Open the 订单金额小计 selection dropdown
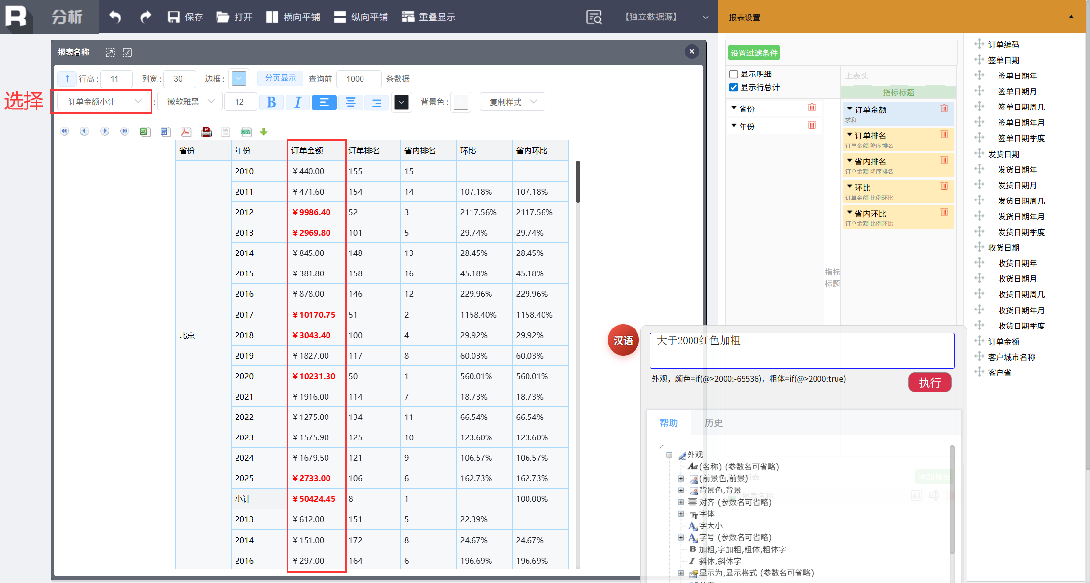1090x583 pixels. click(x=103, y=102)
